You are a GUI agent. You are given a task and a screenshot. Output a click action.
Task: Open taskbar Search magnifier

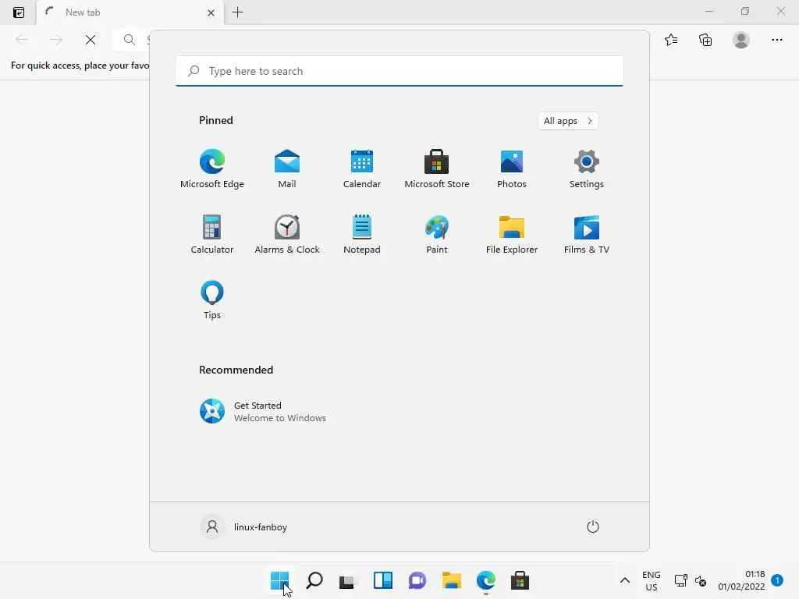[x=314, y=580]
